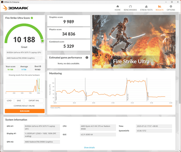Click the CPU value AMD Ryzen AI 9 HX 370
Image resolution: width=181 pixels, height=152 pixels.
pyautogui.click(x=98, y=127)
